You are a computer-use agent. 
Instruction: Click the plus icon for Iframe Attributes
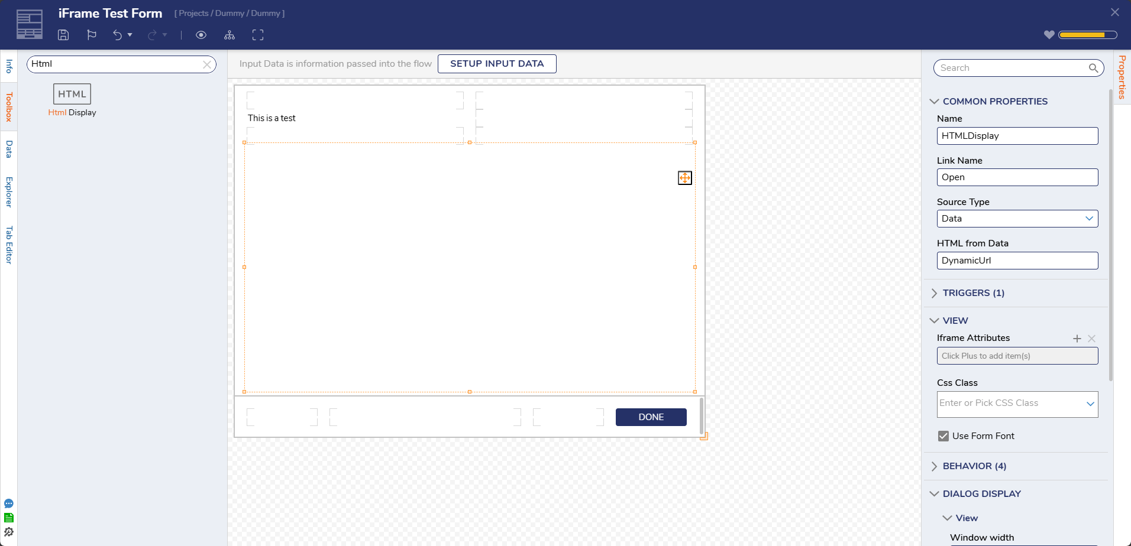pyautogui.click(x=1077, y=339)
